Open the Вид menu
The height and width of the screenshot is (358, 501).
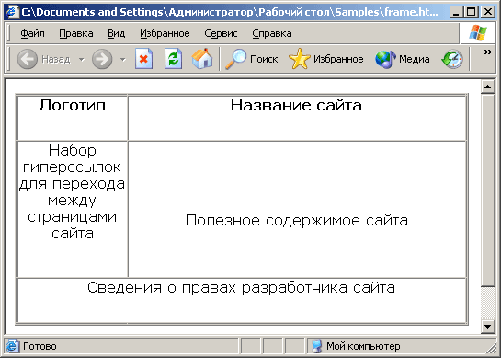[x=117, y=34]
